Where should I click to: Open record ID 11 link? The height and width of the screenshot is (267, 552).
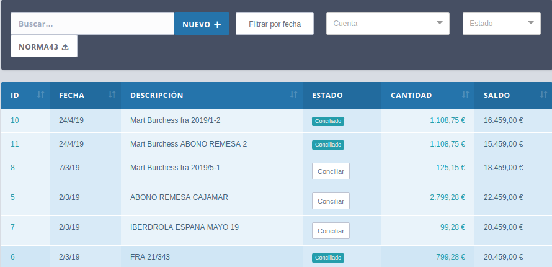(15, 144)
